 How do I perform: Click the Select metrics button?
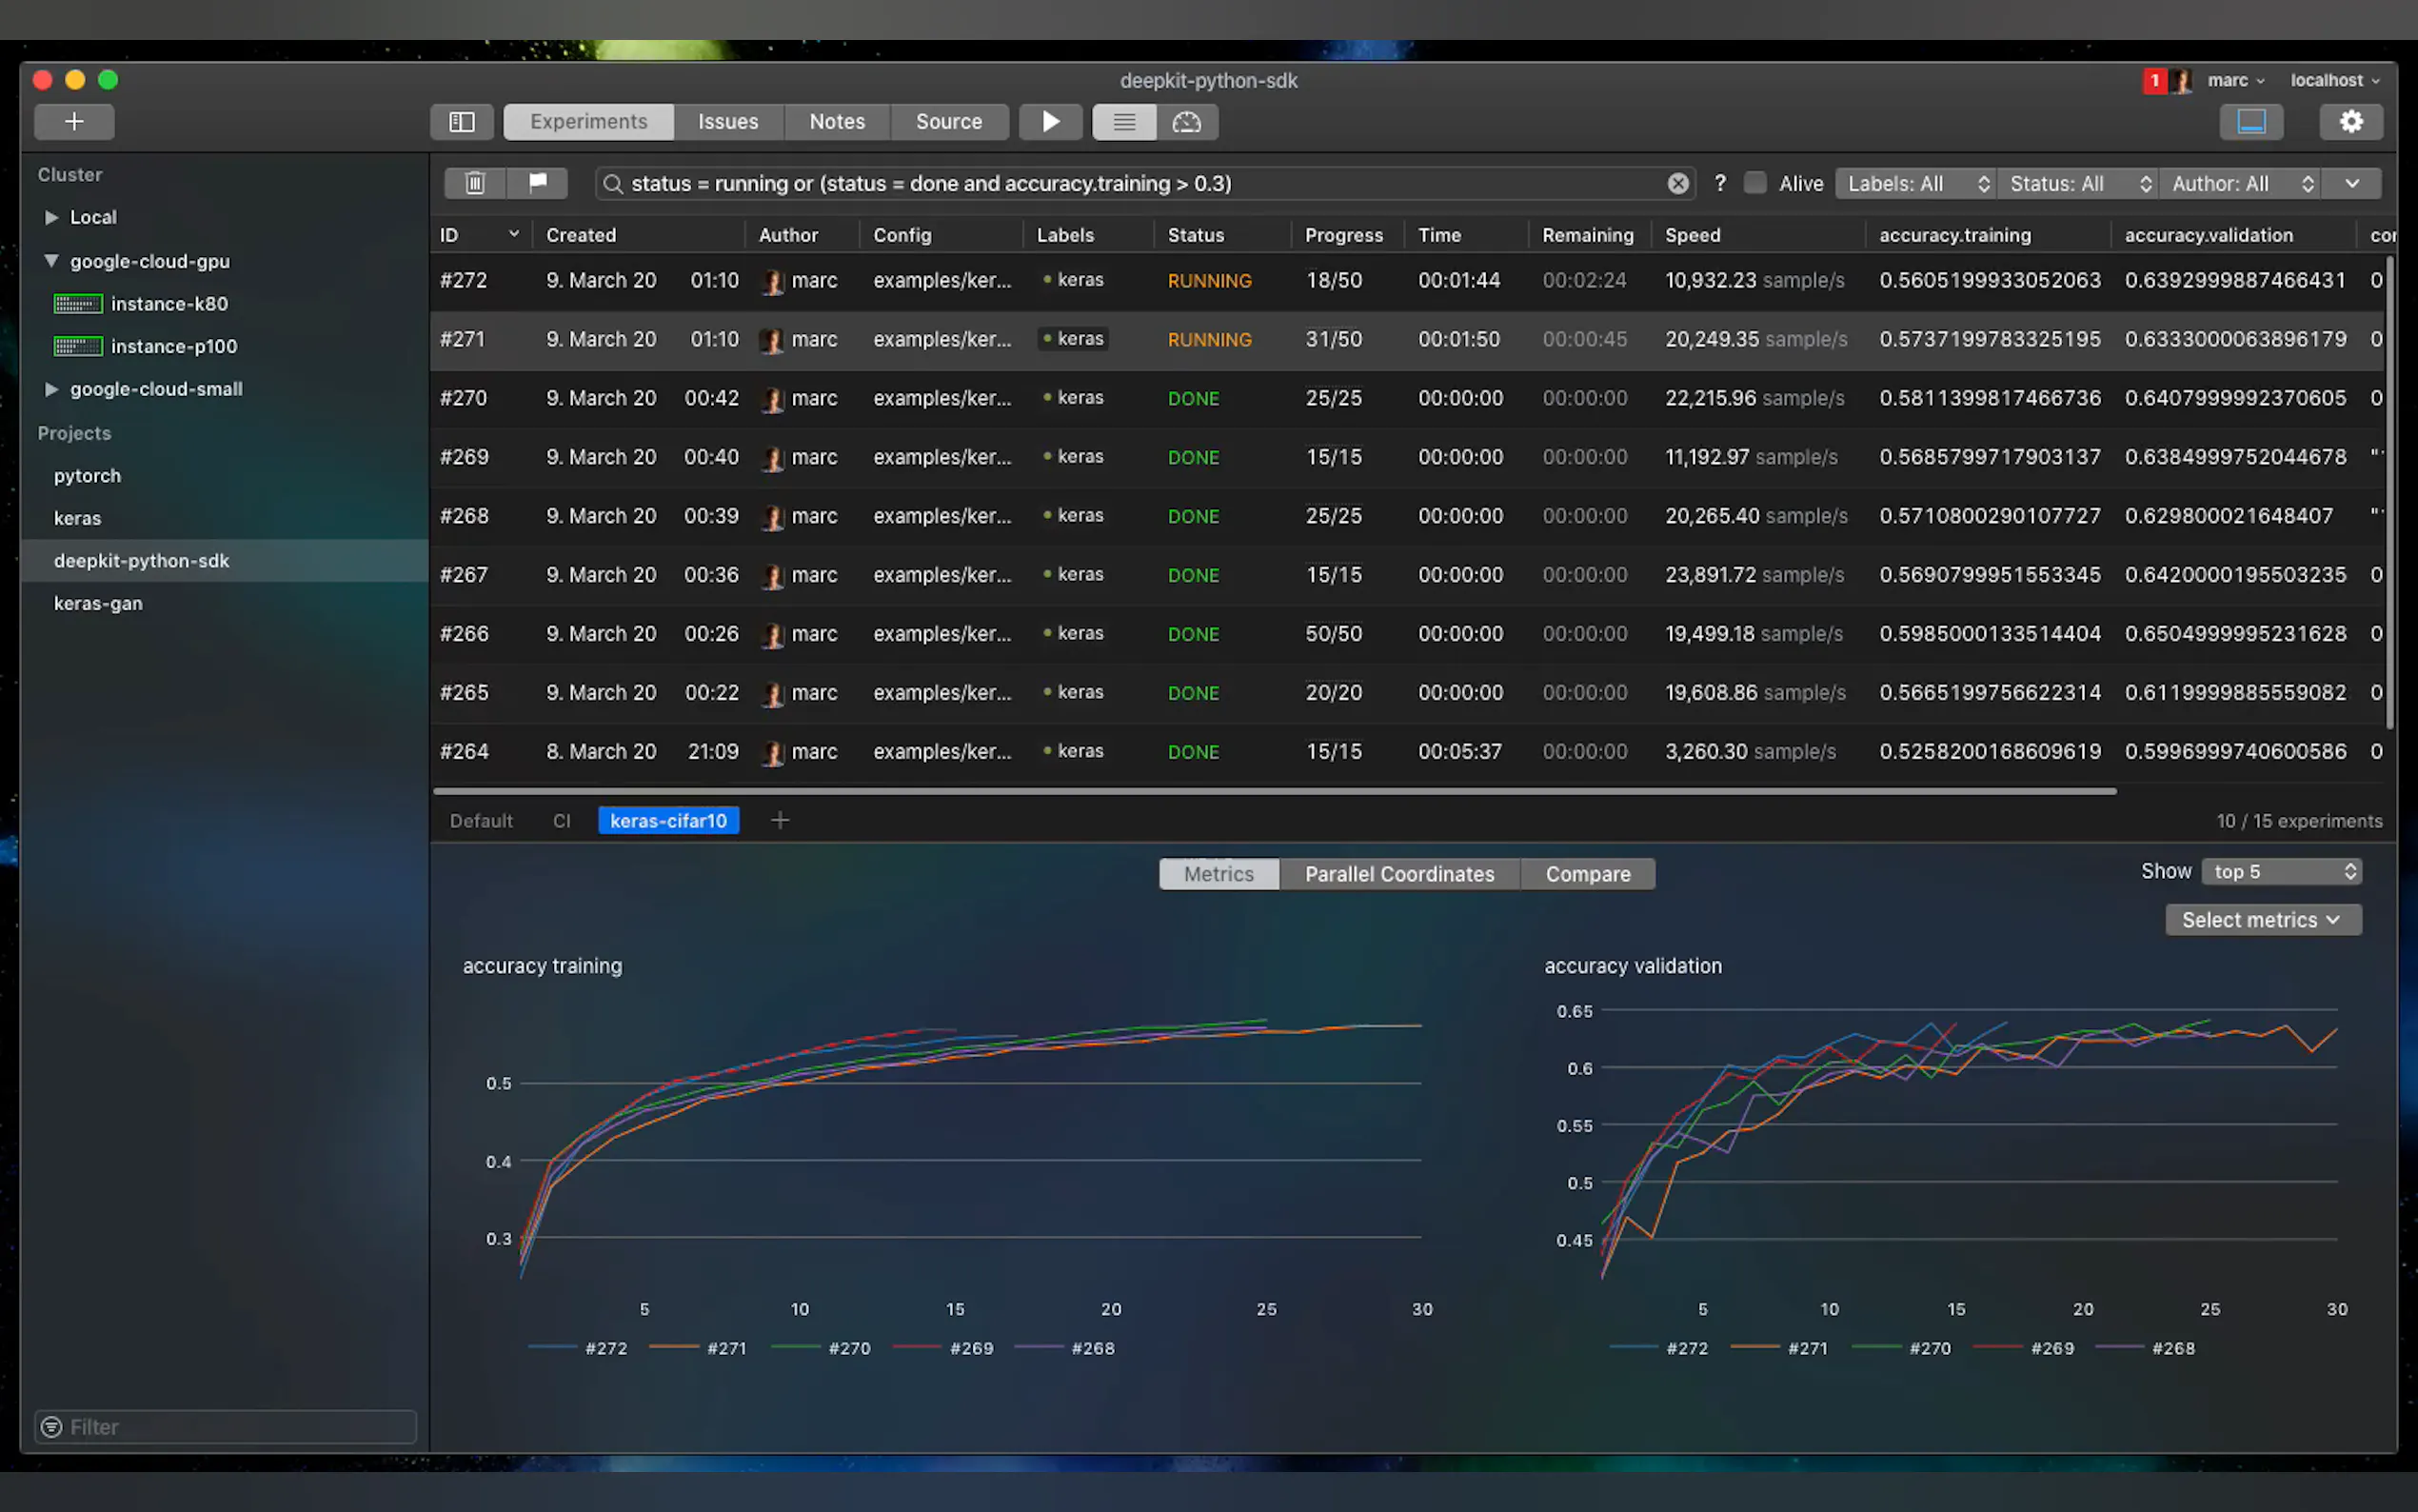click(x=2262, y=920)
